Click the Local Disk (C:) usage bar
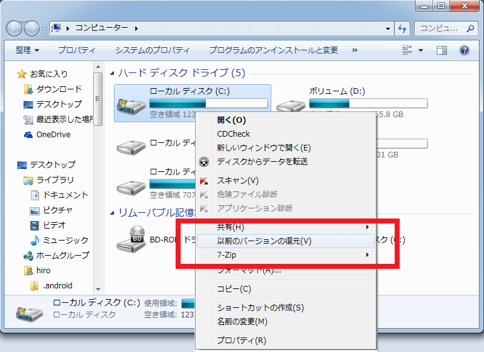Image resolution: width=484 pixels, height=352 pixels. (208, 103)
